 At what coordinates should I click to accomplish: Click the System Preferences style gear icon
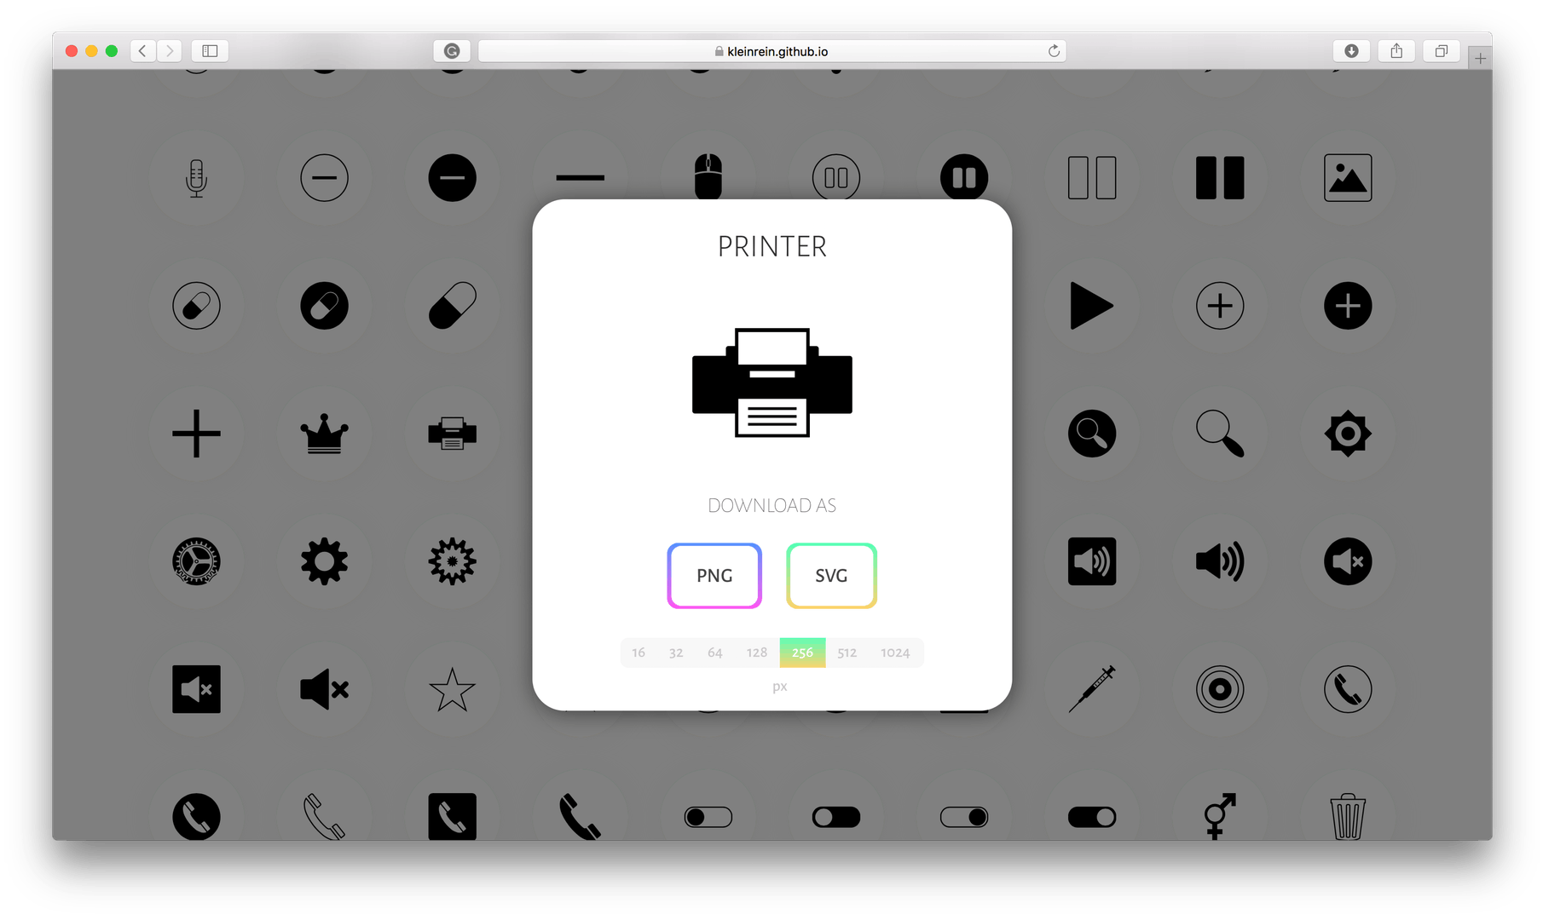click(x=197, y=561)
